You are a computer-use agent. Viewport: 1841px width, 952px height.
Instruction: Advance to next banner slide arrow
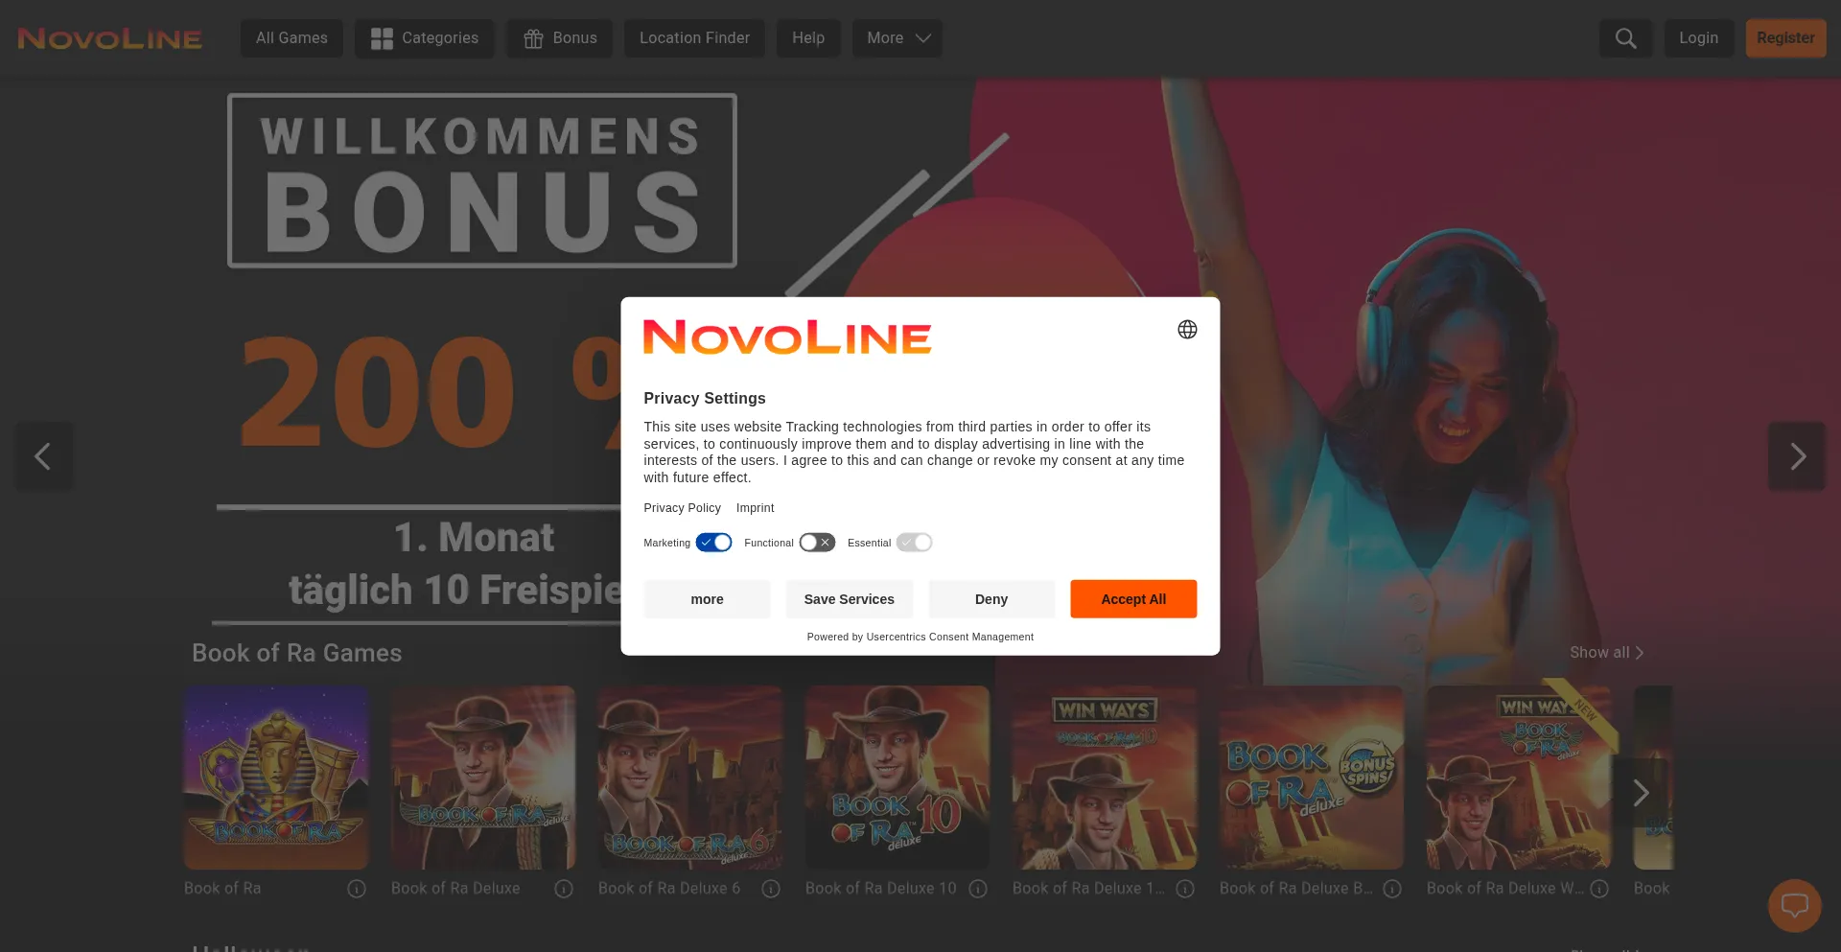pos(1797,456)
